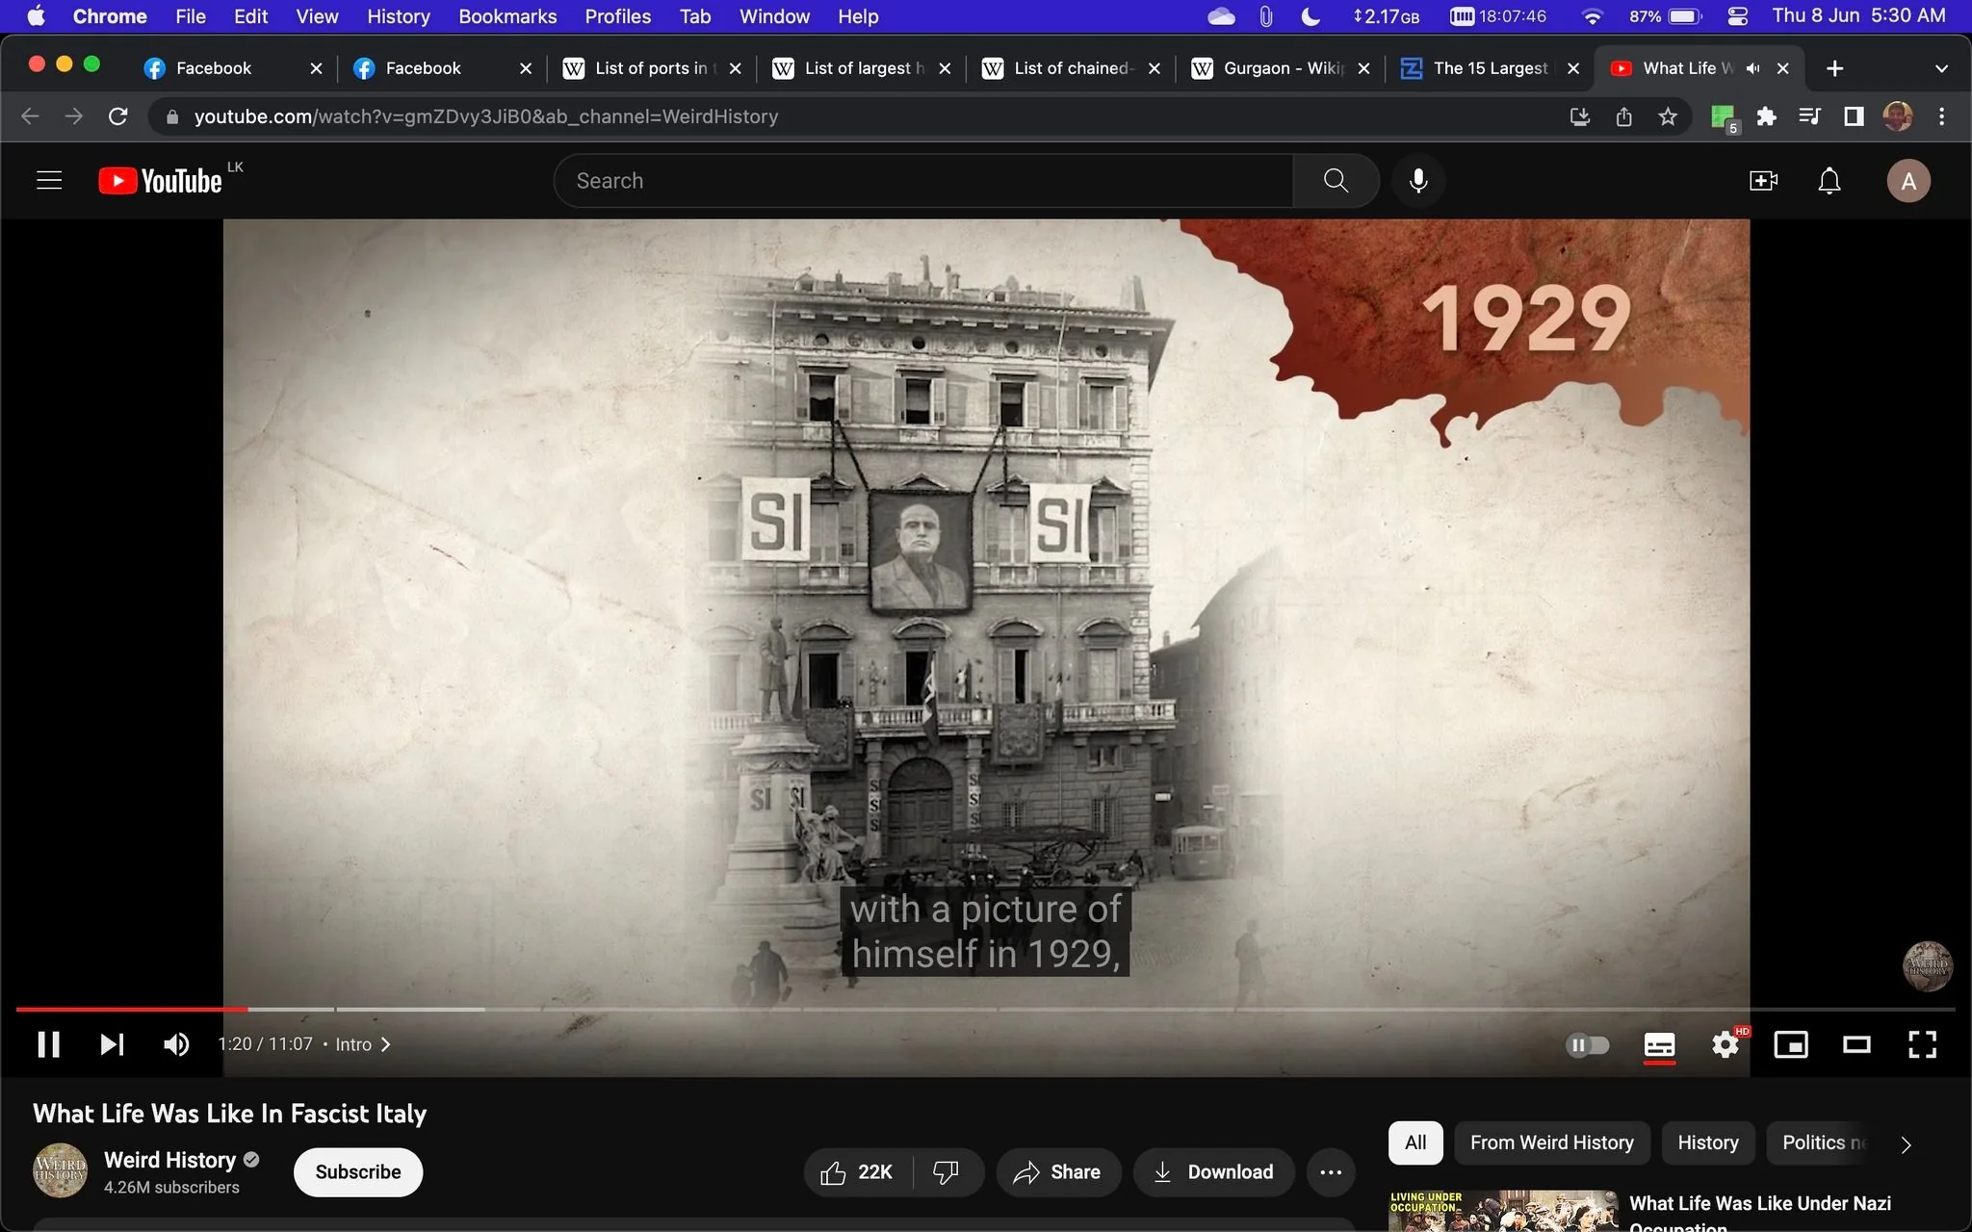
Task: Share the video
Action: click(1058, 1172)
